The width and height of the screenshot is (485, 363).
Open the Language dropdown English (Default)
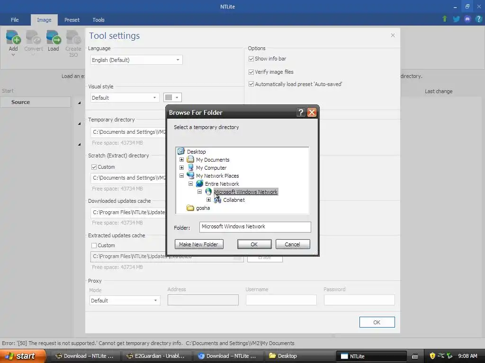(136, 60)
